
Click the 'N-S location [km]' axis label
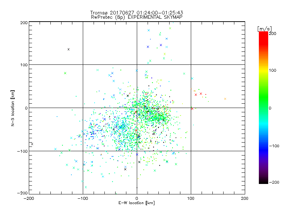13,108
